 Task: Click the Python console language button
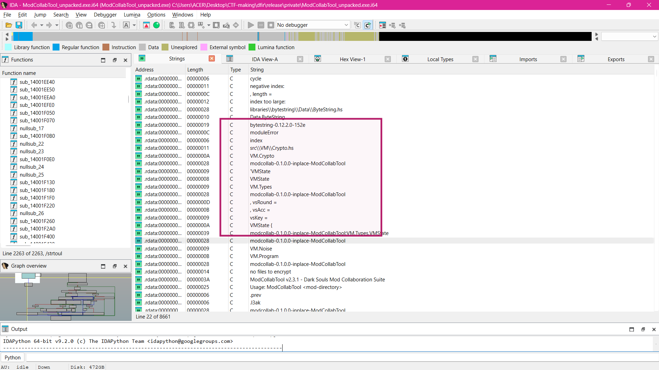click(13, 358)
